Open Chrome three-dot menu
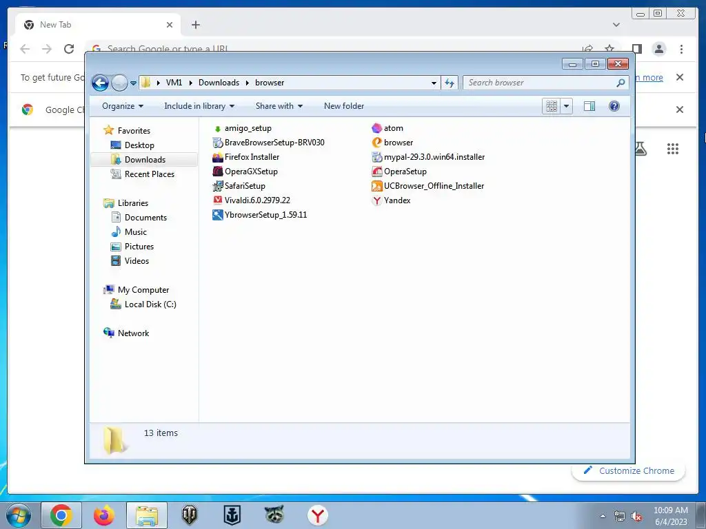The height and width of the screenshot is (529, 706). (x=681, y=49)
